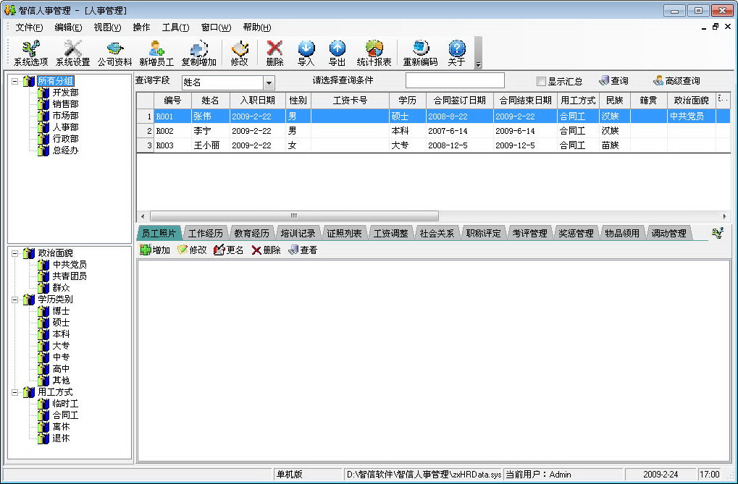This screenshot has width=738, height=484.
Task: Select the row for employee 李宁
Action: pyautogui.click(x=434, y=131)
